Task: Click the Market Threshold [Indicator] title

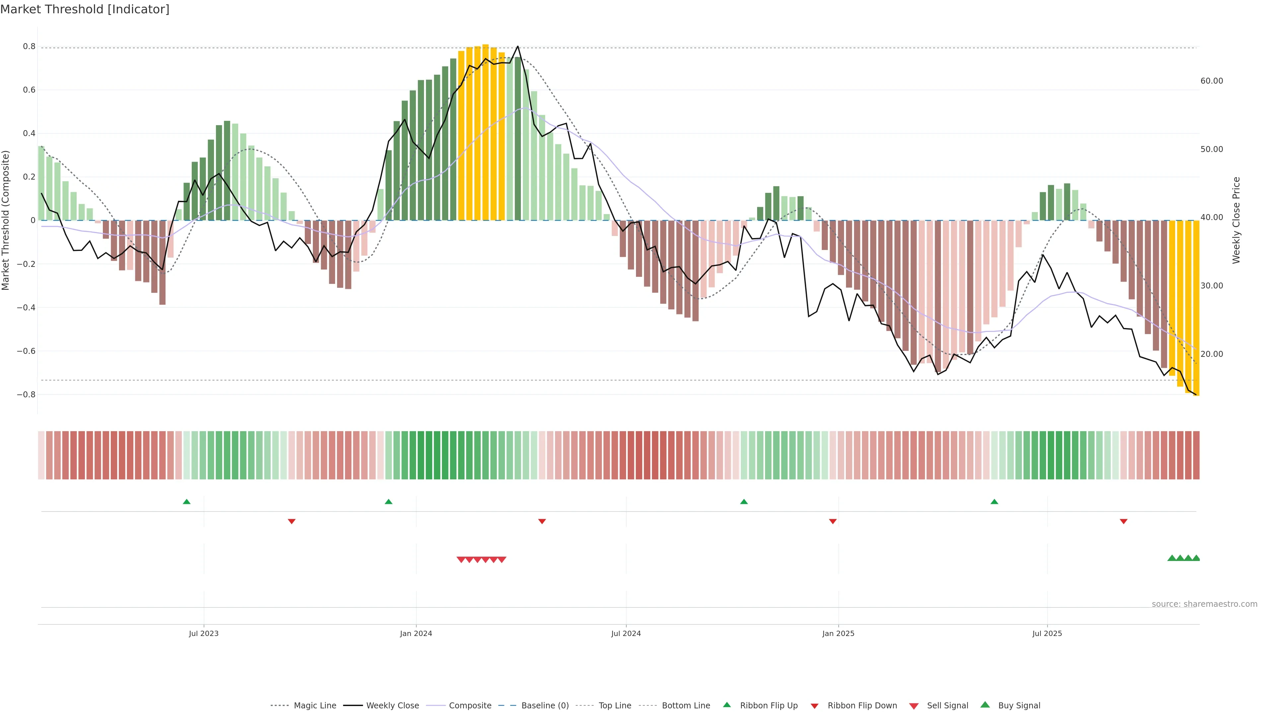Action: [85, 9]
